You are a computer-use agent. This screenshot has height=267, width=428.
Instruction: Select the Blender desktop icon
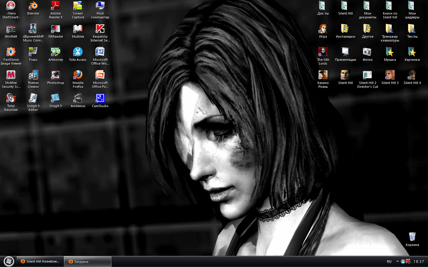[x=33, y=6]
